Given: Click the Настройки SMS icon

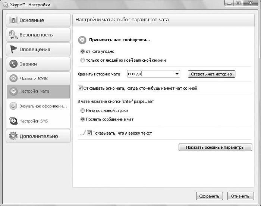Looking at the screenshot, I should [13, 121].
